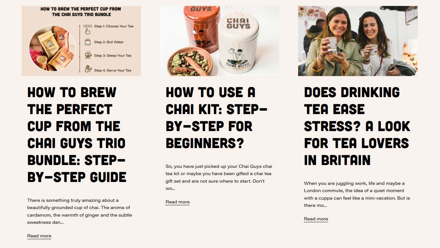
Task: Click the 'Does Drinking Tea Ease Stress' headline
Action: [x=357, y=126]
